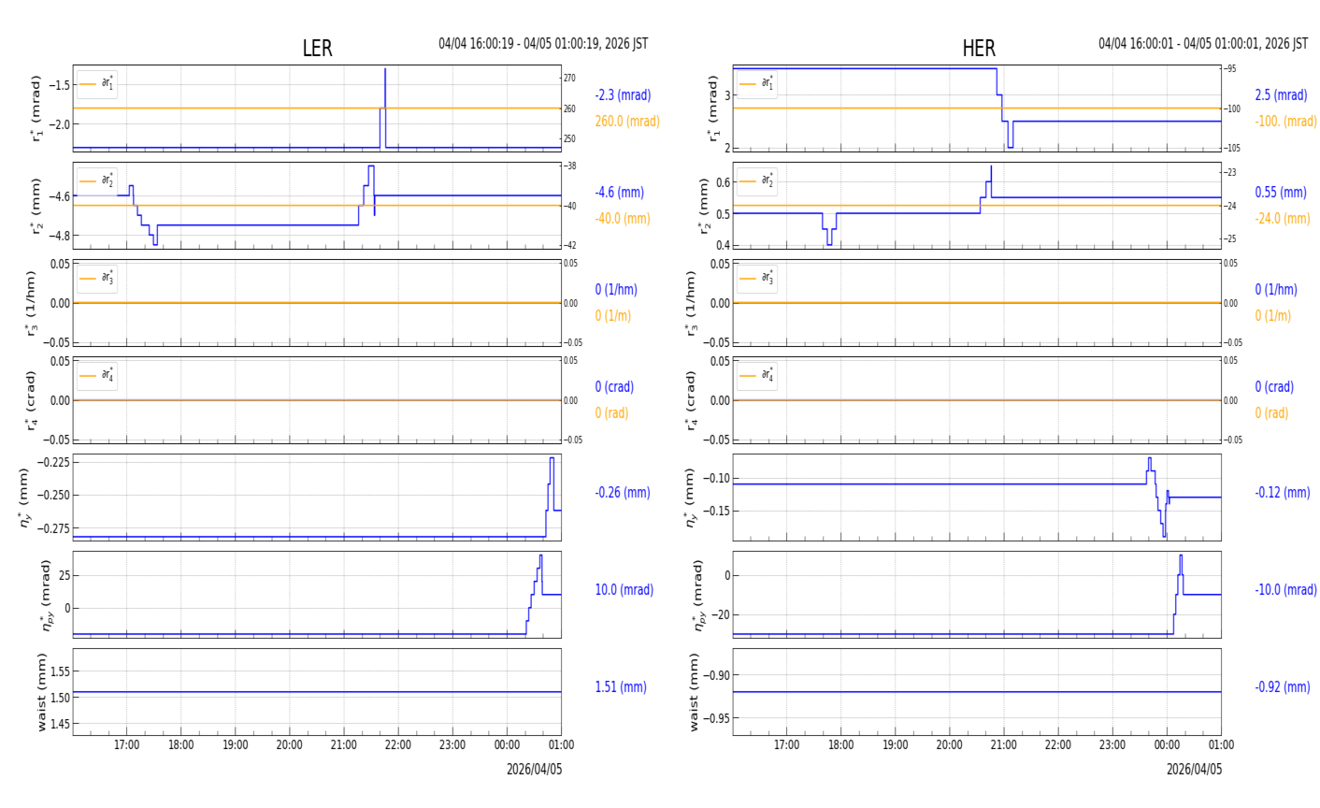Select the LER r3* (1/hm) axis label

(x=31, y=303)
